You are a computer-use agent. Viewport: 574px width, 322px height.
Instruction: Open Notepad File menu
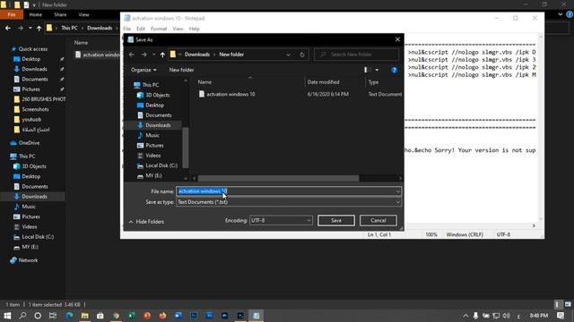127,29
